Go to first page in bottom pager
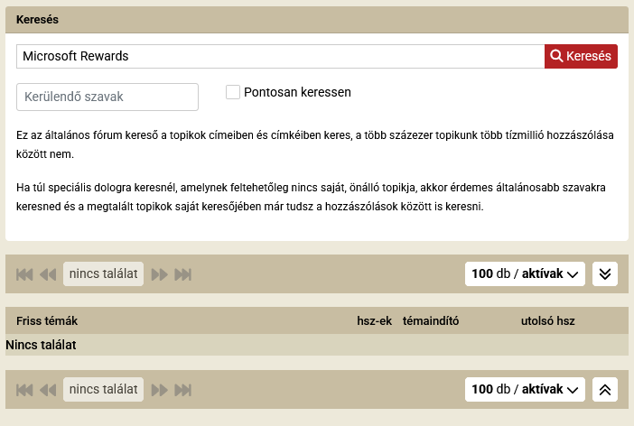 coord(24,390)
